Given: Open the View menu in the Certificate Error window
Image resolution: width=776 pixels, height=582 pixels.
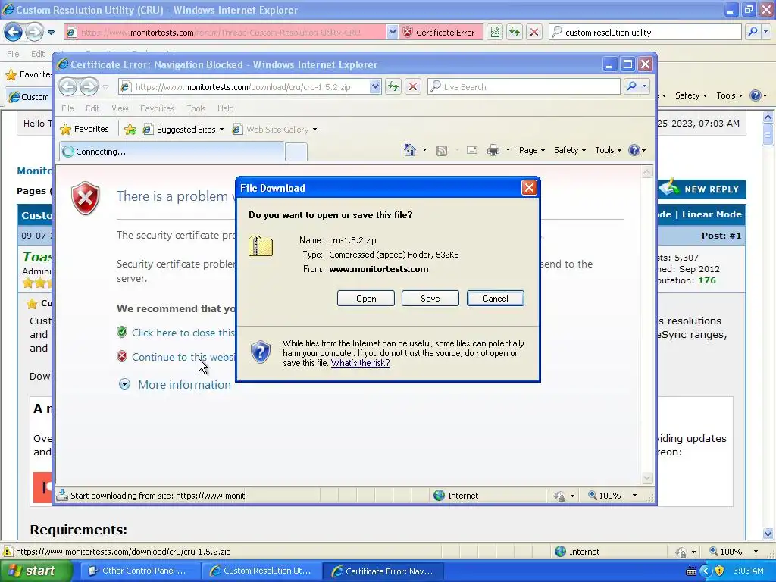Looking at the screenshot, I should tap(120, 108).
